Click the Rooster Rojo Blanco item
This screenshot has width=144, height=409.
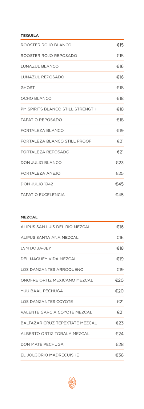[x=72, y=45]
